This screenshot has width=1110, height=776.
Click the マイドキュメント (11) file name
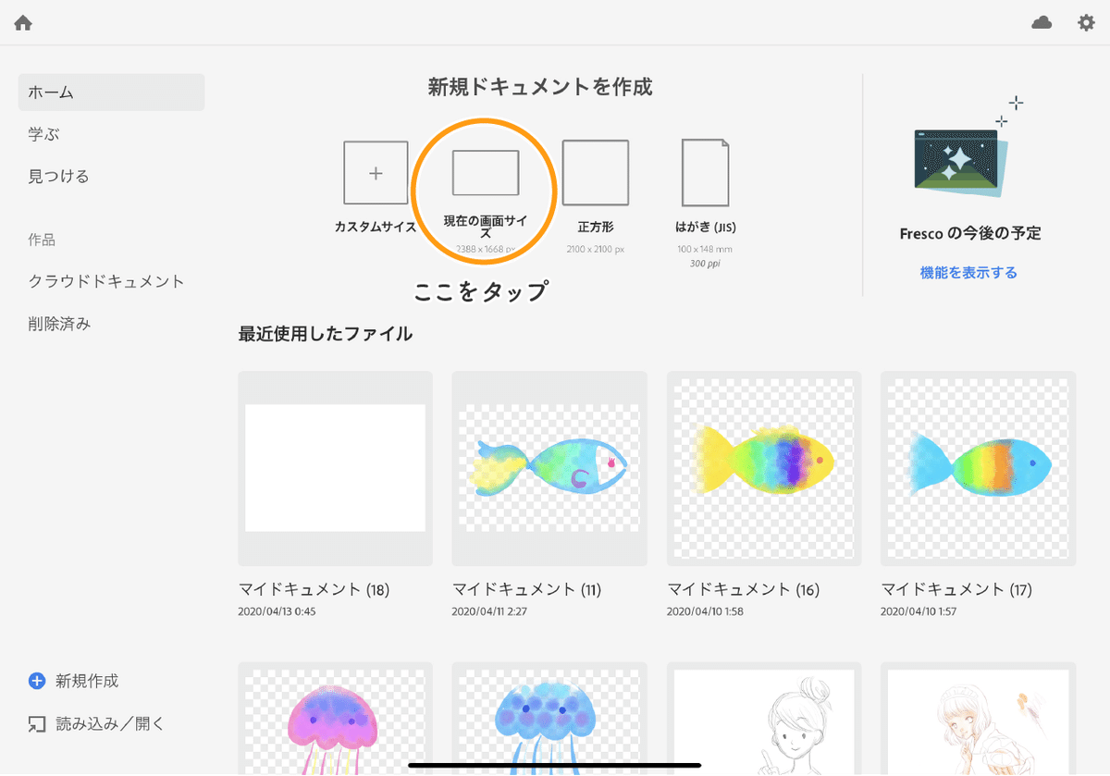coord(525,589)
